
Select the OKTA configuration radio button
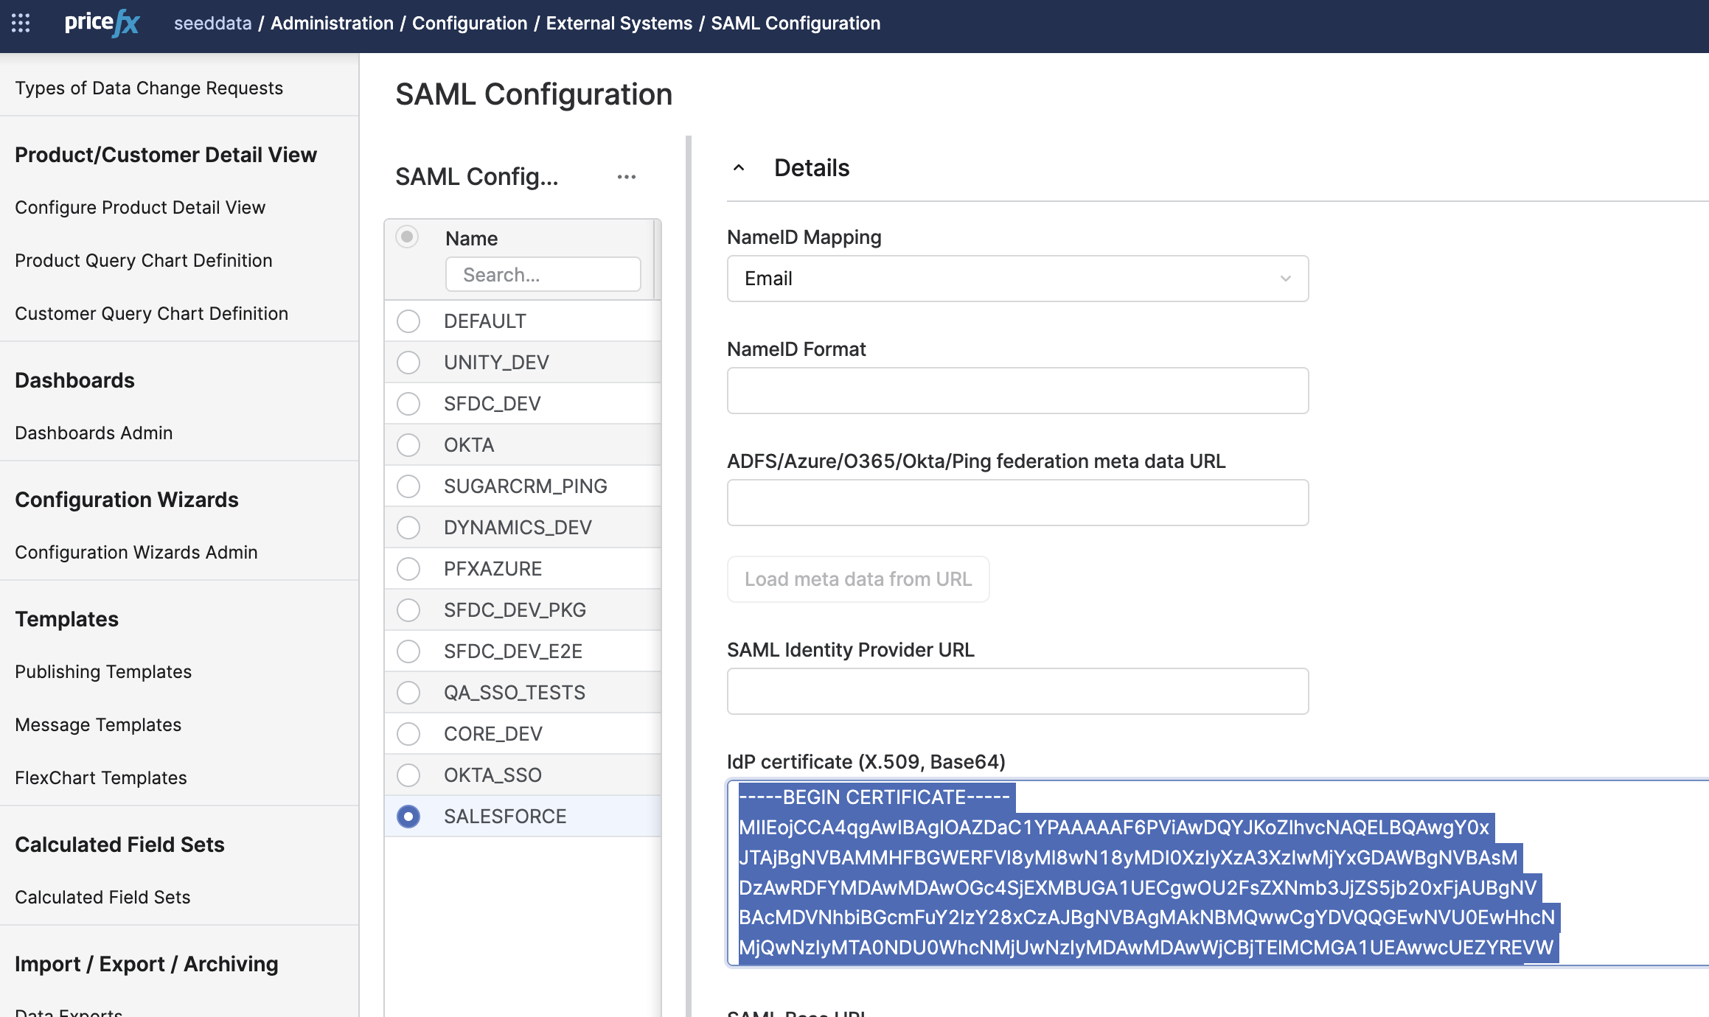[408, 445]
